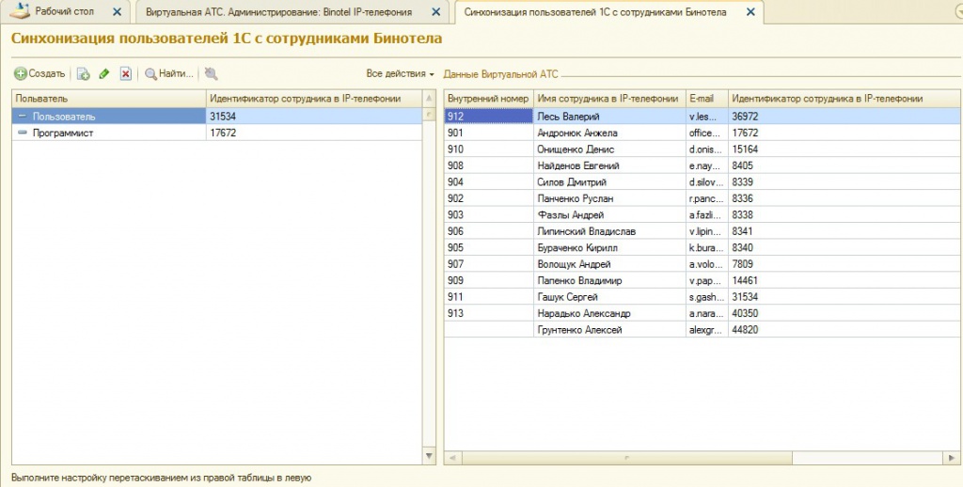Select the Гашук Сергей employee row
This screenshot has height=487, width=963.
click(702, 297)
